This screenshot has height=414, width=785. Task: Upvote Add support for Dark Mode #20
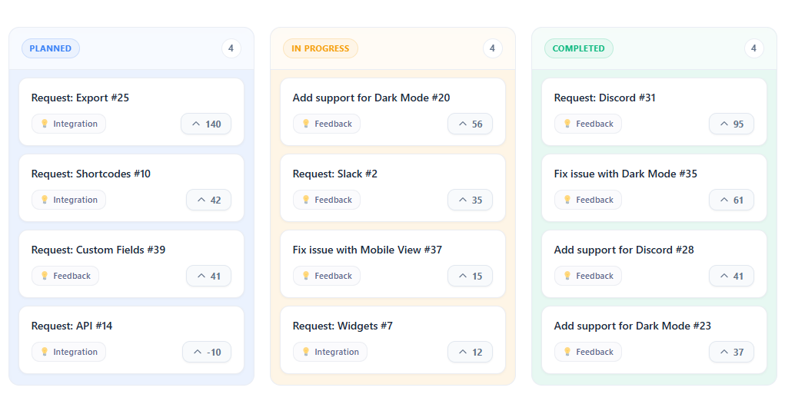tap(470, 124)
